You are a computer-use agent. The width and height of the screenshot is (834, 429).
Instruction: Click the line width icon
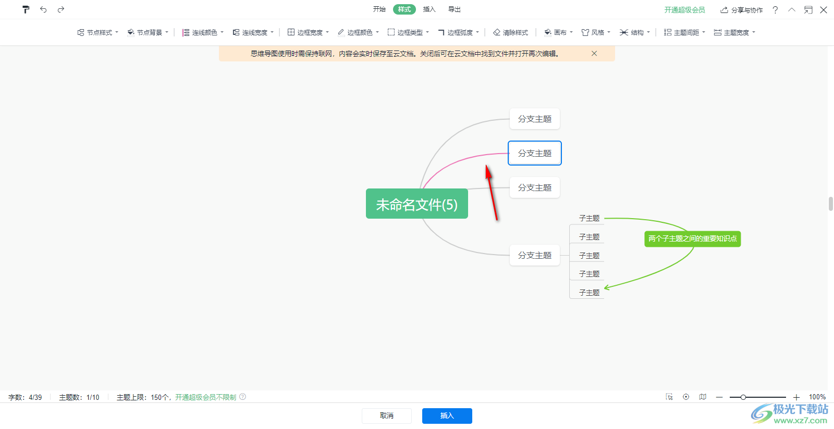point(236,32)
